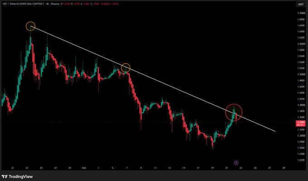
Task: Click the 1.3000 price axis label
Action: pyautogui.click(x=301, y=135)
